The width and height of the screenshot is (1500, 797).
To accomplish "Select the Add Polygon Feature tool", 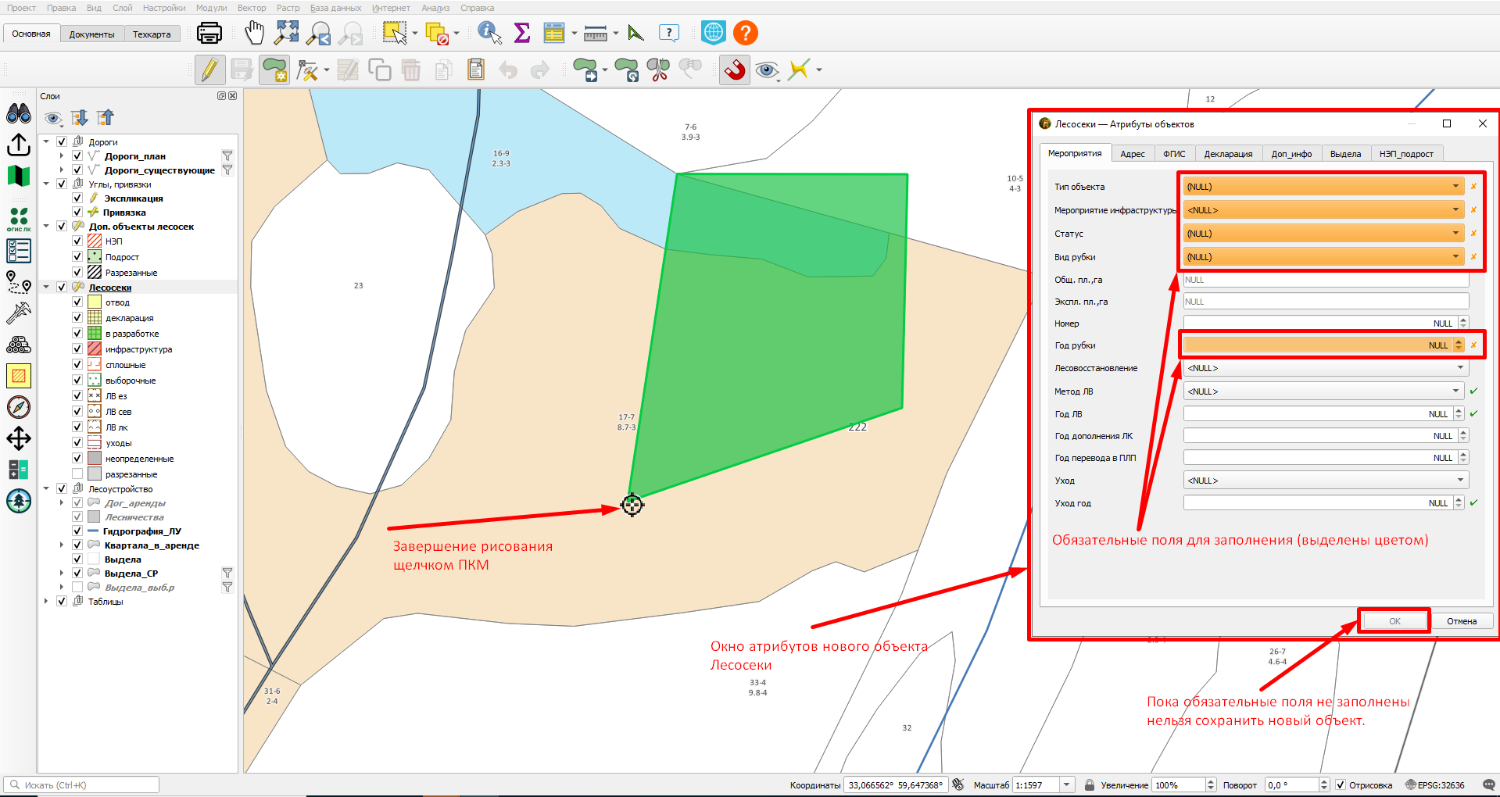I will click(274, 70).
